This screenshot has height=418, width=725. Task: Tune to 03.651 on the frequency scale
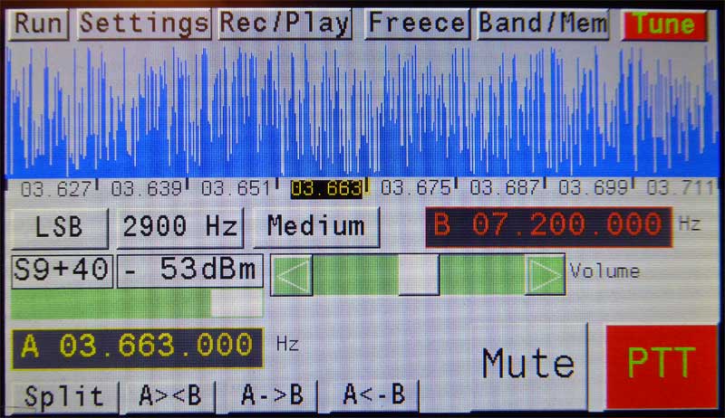(x=236, y=189)
